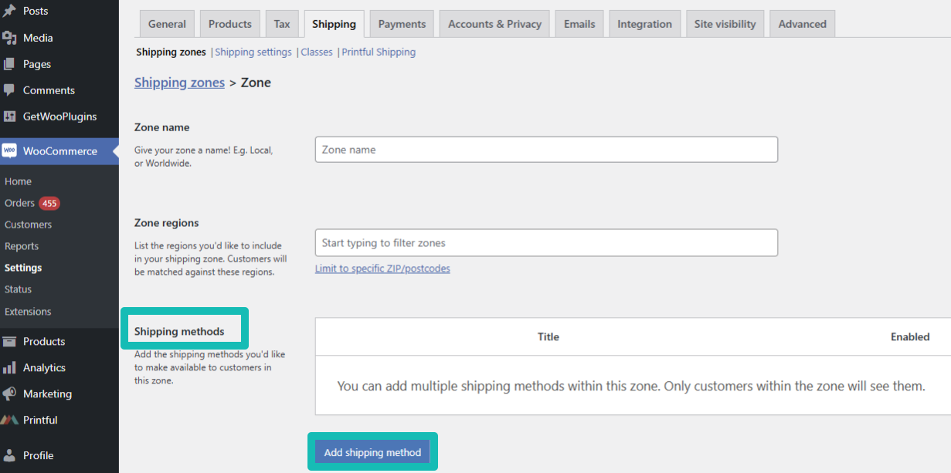Switch to the Emails tab
951x473 pixels.
coord(579,23)
